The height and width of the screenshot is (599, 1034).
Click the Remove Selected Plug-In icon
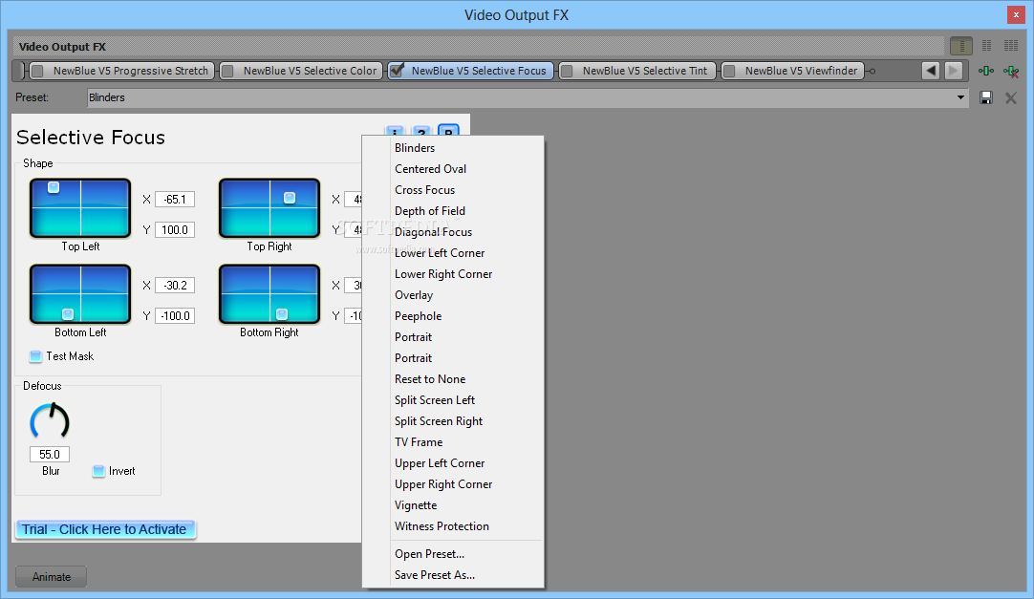point(1010,71)
